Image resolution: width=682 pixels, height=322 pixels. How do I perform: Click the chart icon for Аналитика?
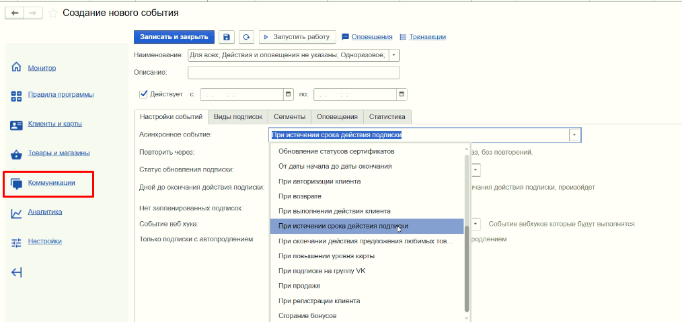pyautogui.click(x=16, y=213)
